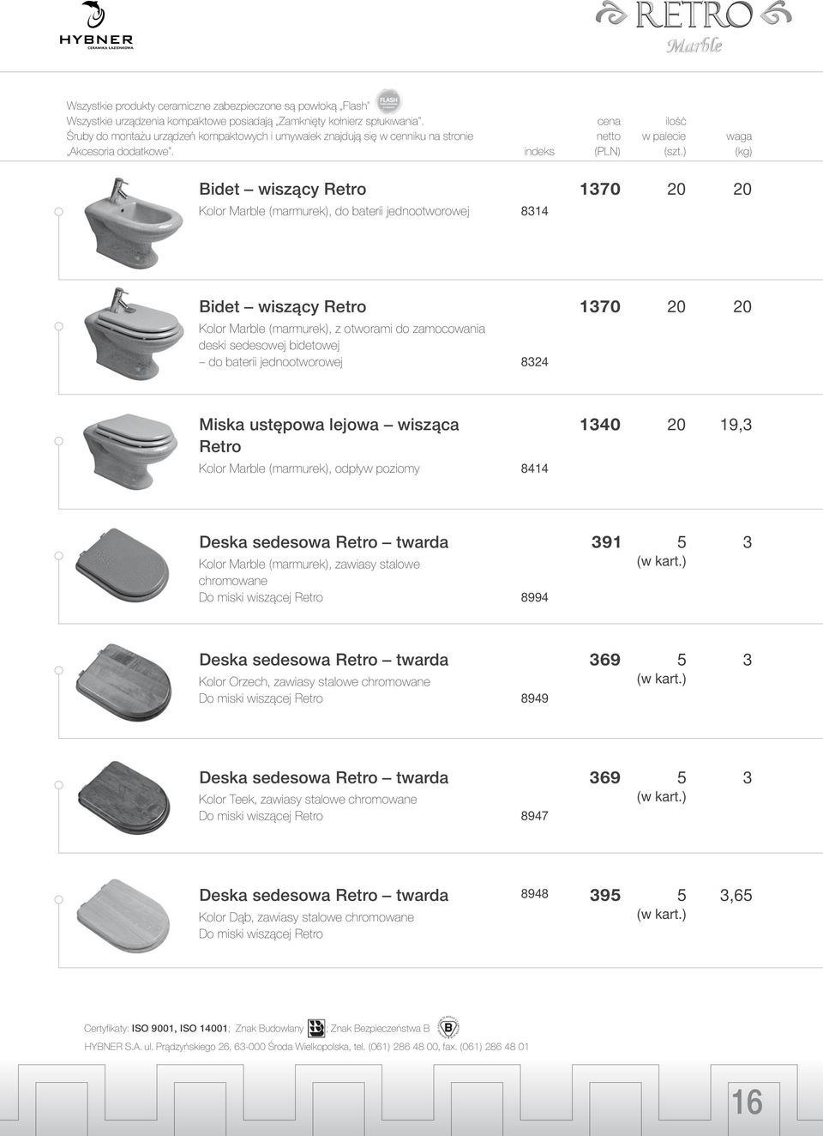Click the Znak Bezpieczeństwa B icon

click(x=448, y=1027)
